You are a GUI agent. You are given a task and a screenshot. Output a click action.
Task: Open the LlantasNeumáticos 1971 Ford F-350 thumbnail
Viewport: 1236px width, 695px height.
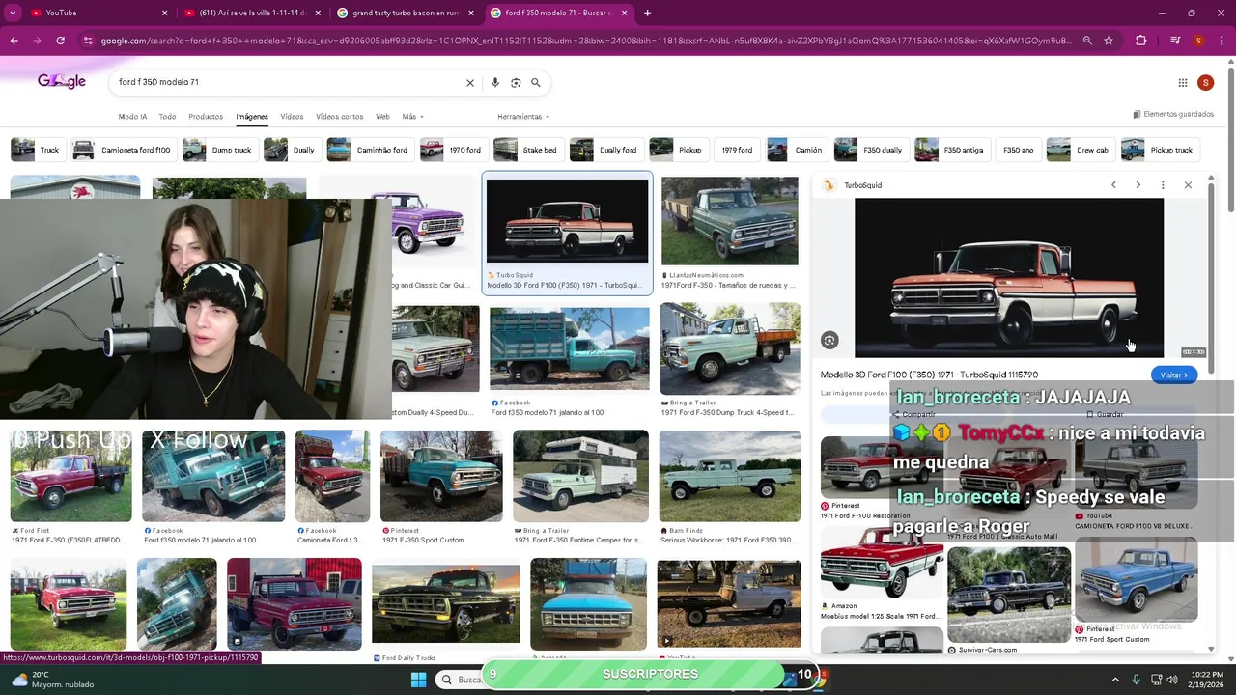(x=730, y=221)
